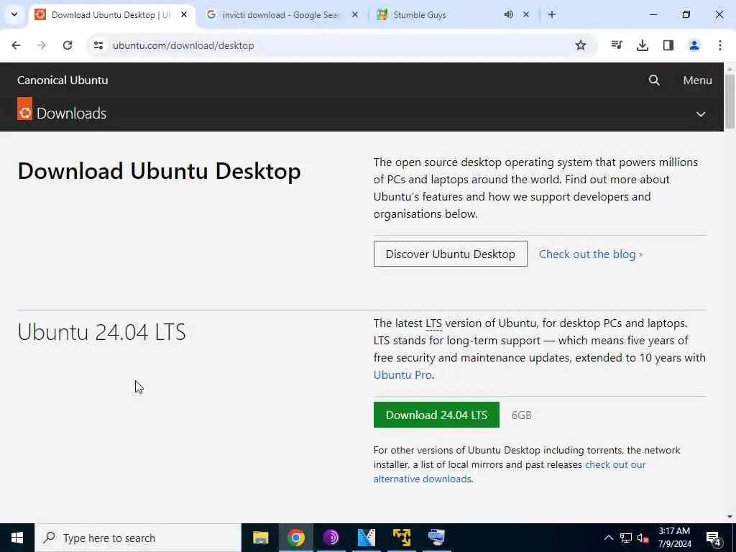Open File Explorer from the taskbar

coord(260,538)
